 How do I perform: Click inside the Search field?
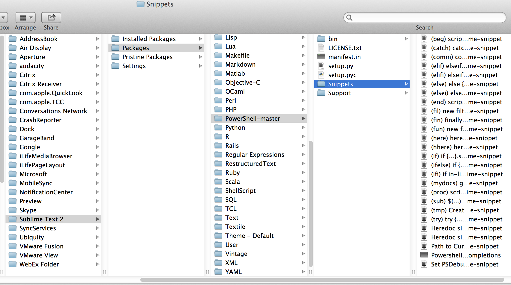point(425,18)
